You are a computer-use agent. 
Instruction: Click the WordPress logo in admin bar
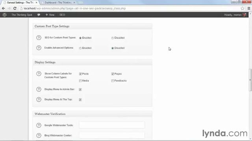tap(4, 15)
